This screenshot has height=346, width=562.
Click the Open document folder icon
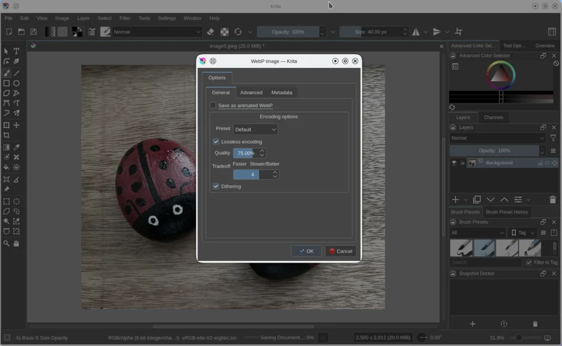tap(21, 32)
